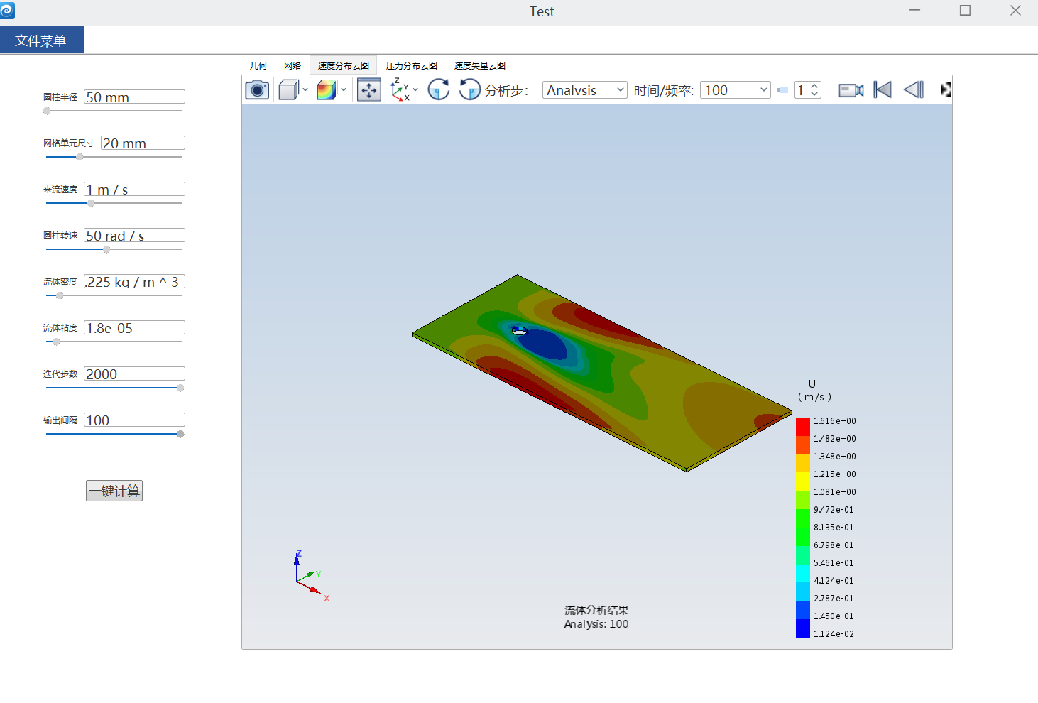Maximize the Test window
The width and height of the screenshot is (1038, 703).
click(x=965, y=10)
